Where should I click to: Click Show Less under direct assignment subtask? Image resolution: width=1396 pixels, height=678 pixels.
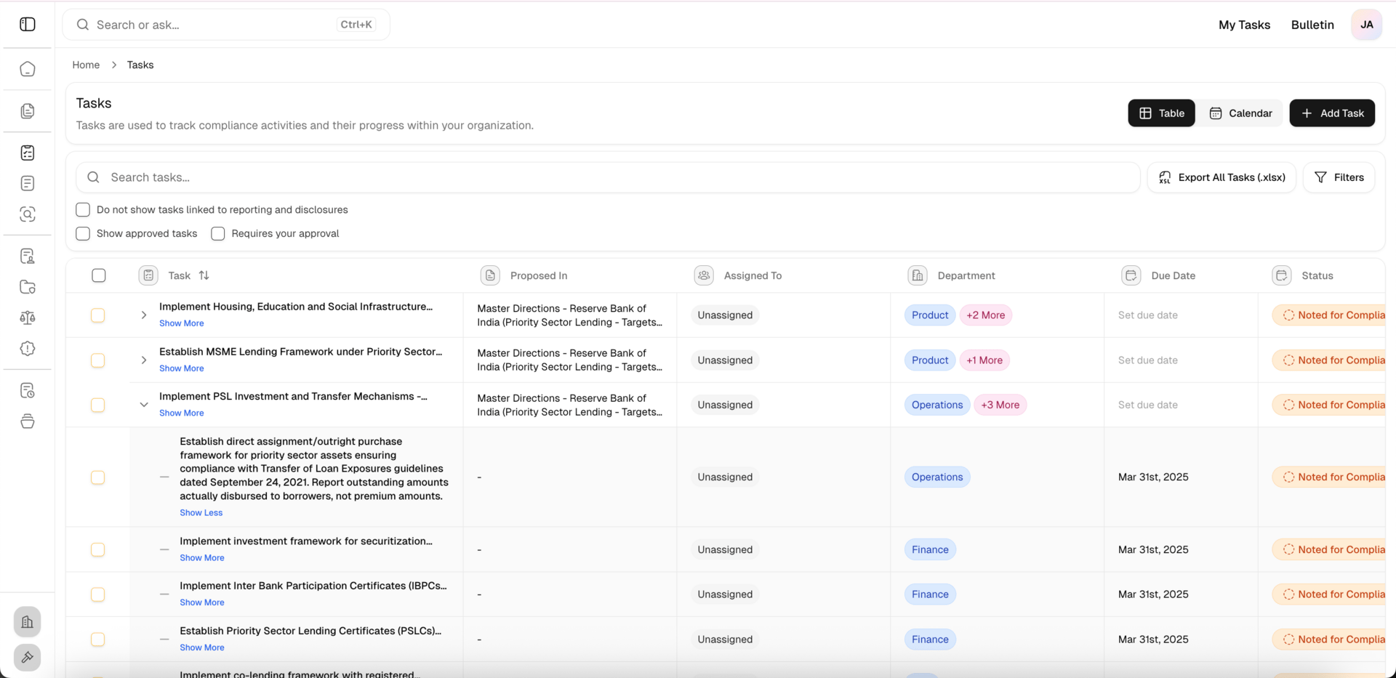201,513
